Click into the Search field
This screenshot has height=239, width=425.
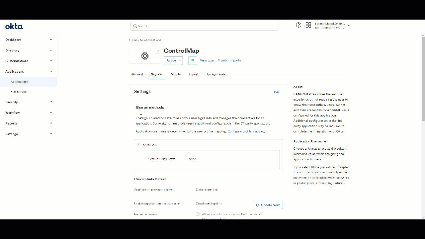[x=204, y=26]
